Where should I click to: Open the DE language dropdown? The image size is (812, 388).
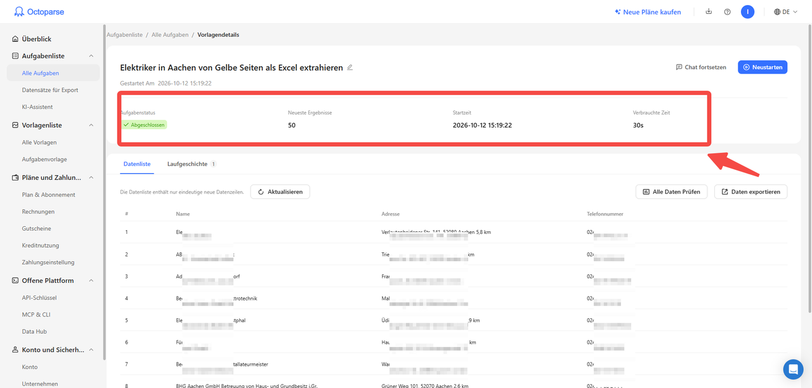point(785,12)
